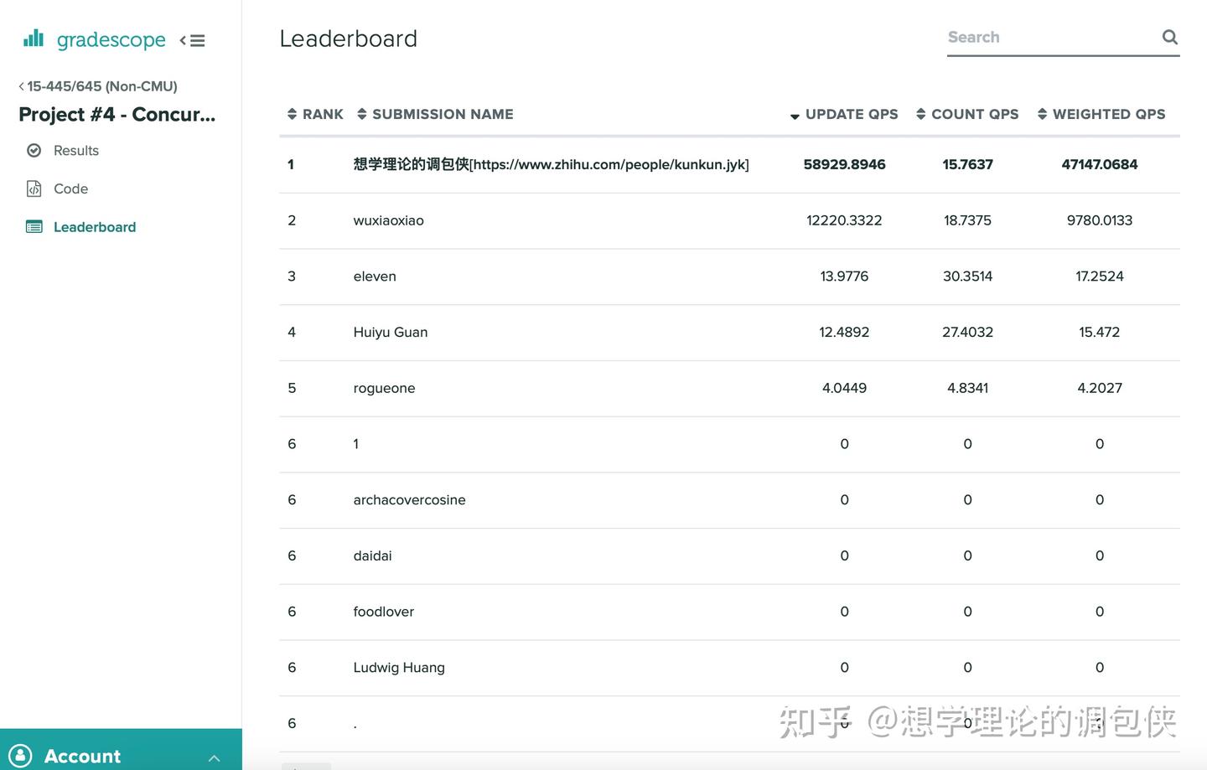Screen dimensions: 1207x770
Task: Sort the COUNT QPS column
Action: pyautogui.click(x=919, y=114)
